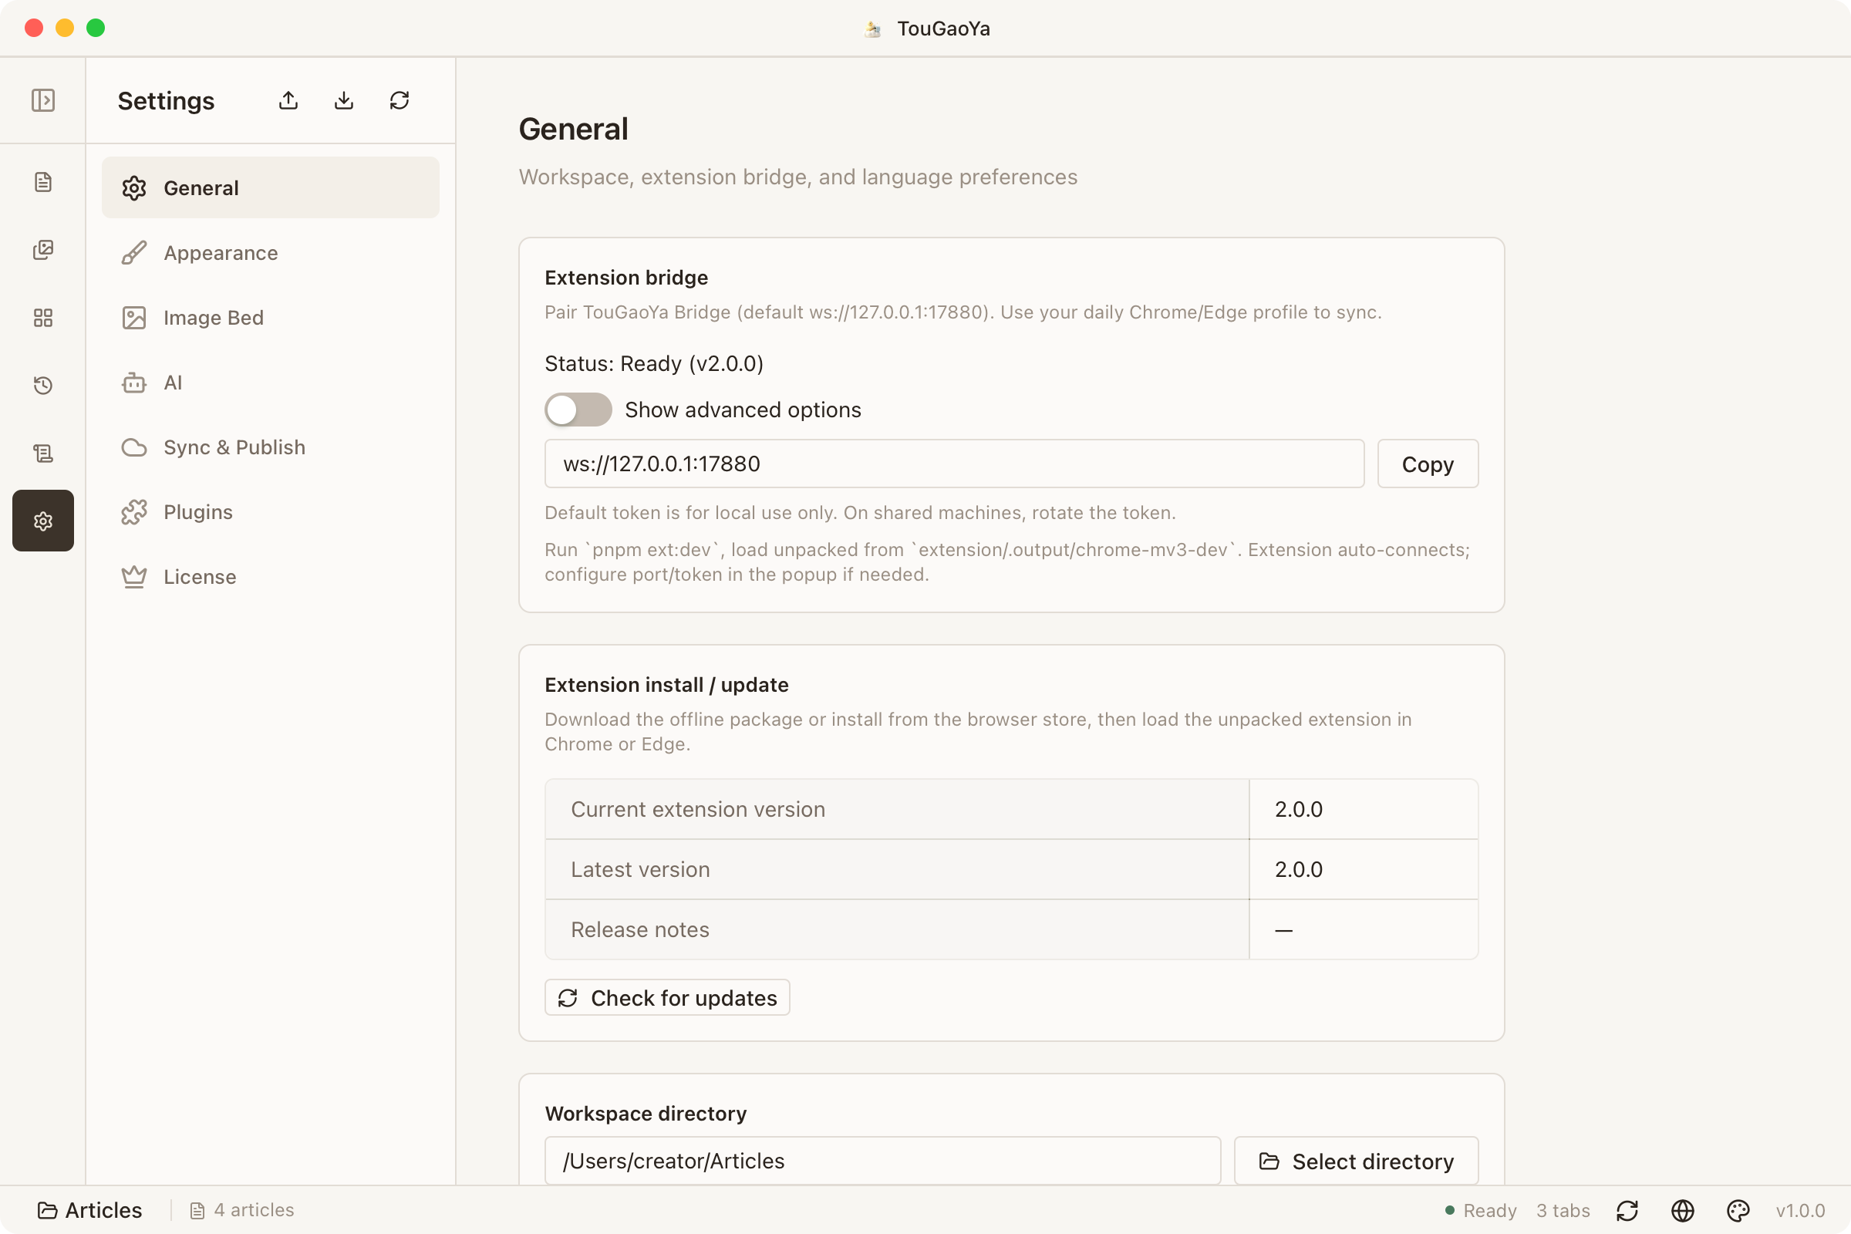Screen dimensions: 1851x1234
Task: Toggle the sidebar panel icon
Action: [43, 100]
